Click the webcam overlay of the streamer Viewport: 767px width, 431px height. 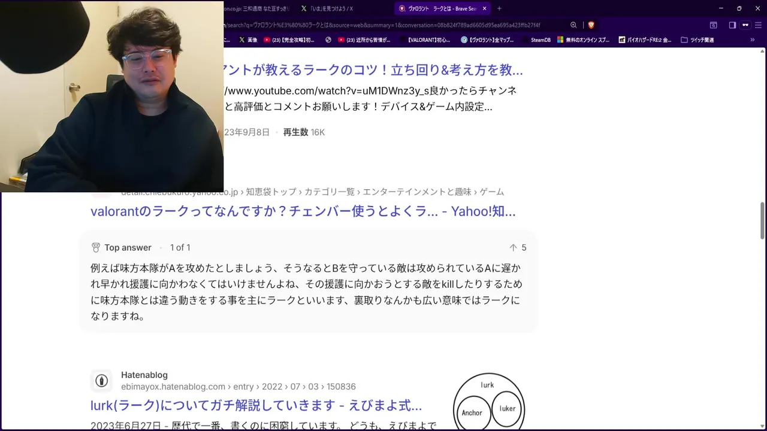tap(112, 96)
